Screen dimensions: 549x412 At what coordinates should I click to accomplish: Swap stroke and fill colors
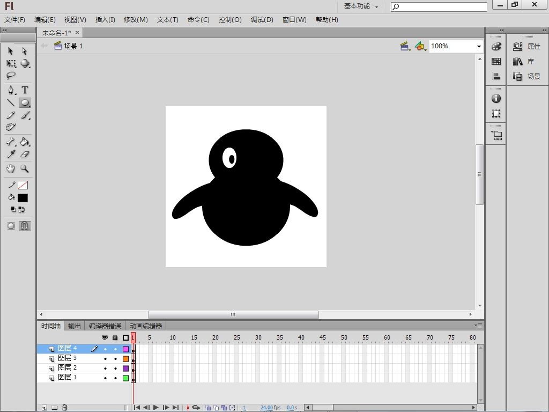[21, 210]
